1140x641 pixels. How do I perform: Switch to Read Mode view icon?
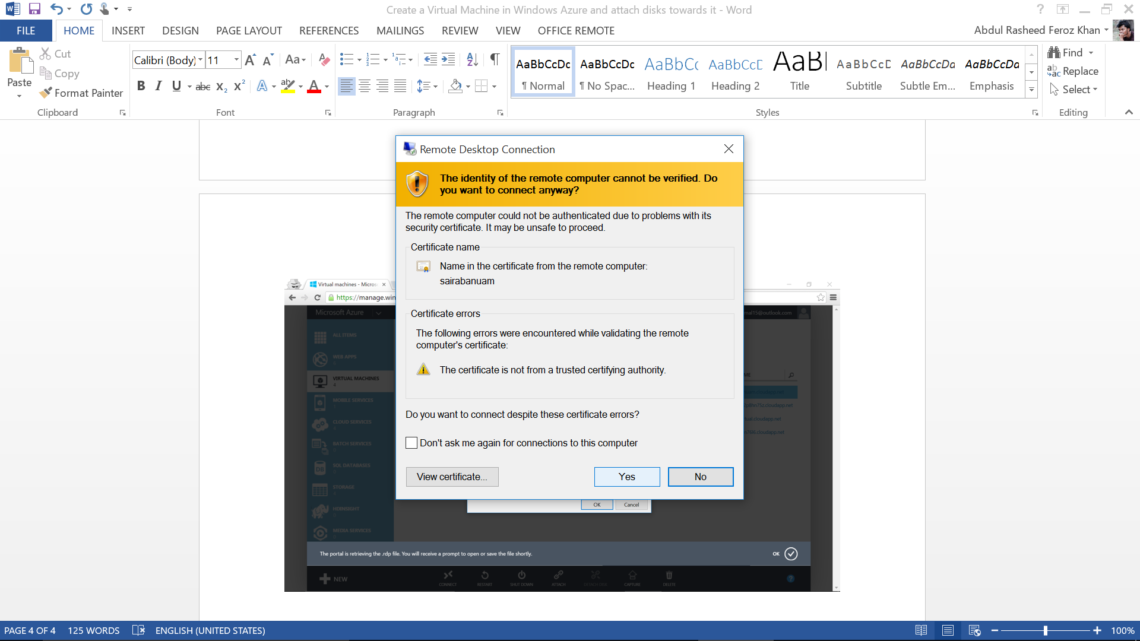(x=921, y=630)
